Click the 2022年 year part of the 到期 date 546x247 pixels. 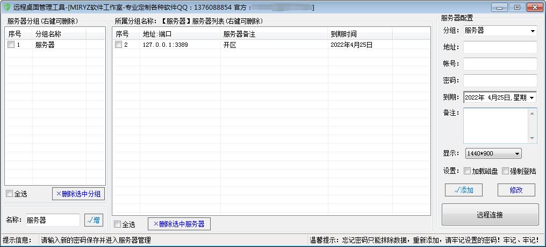point(475,98)
